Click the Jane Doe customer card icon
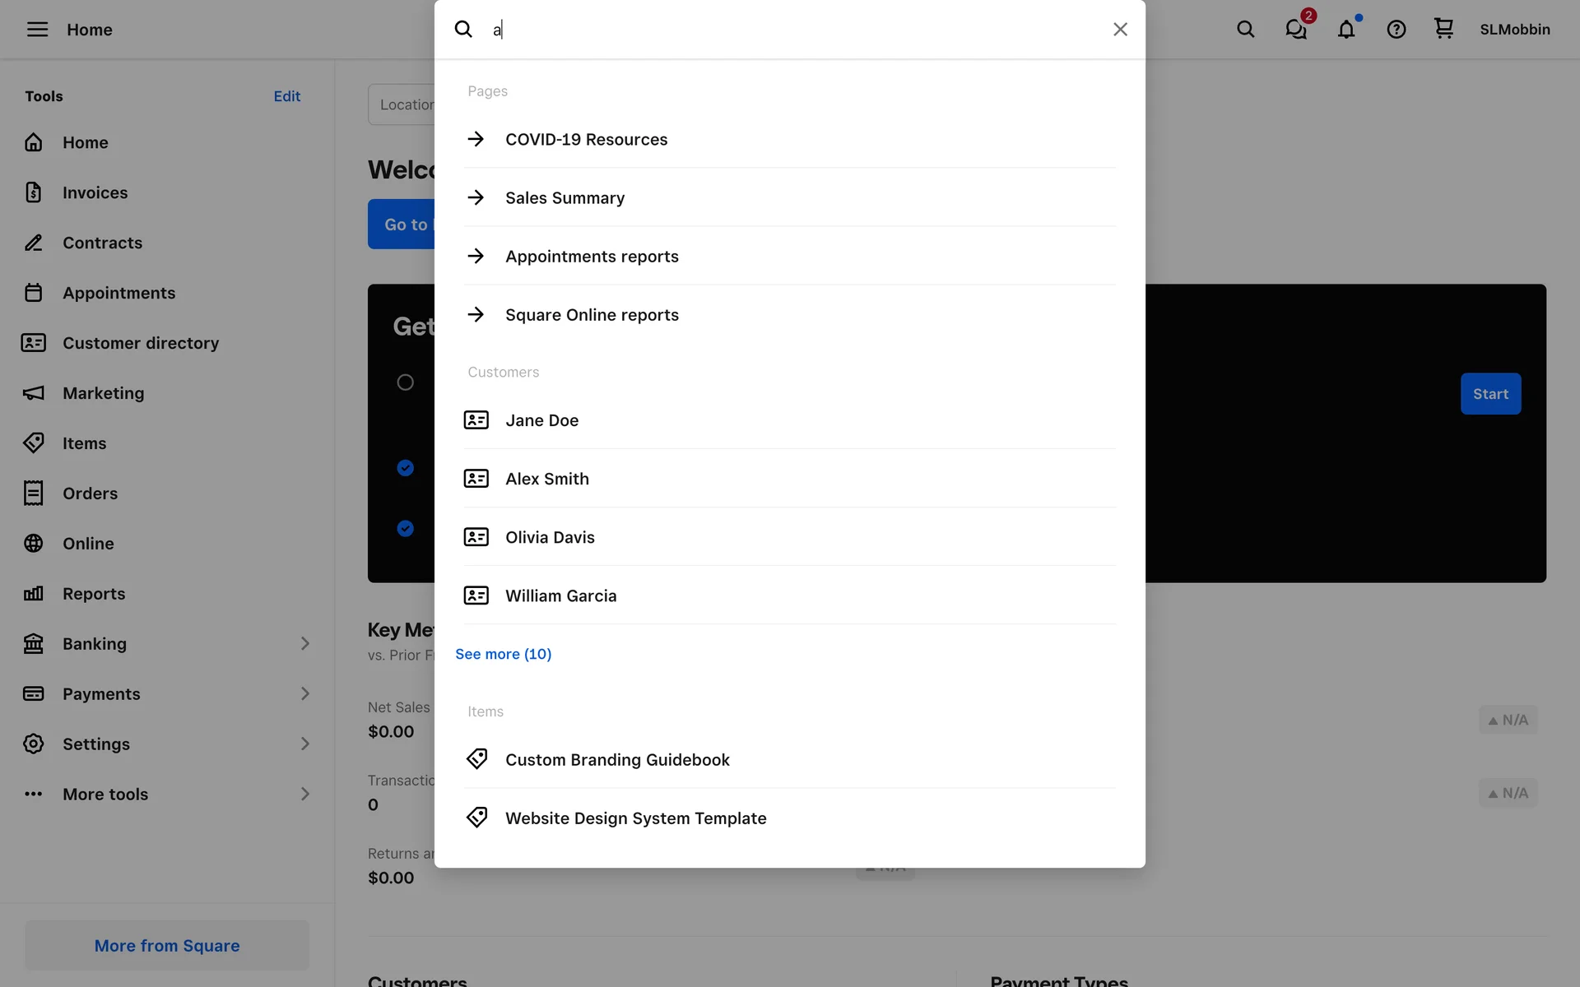Viewport: 1580px width, 987px height. pos(476,420)
